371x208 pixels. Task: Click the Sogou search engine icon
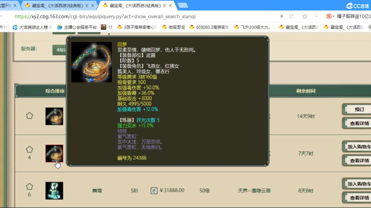pos(329,16)
